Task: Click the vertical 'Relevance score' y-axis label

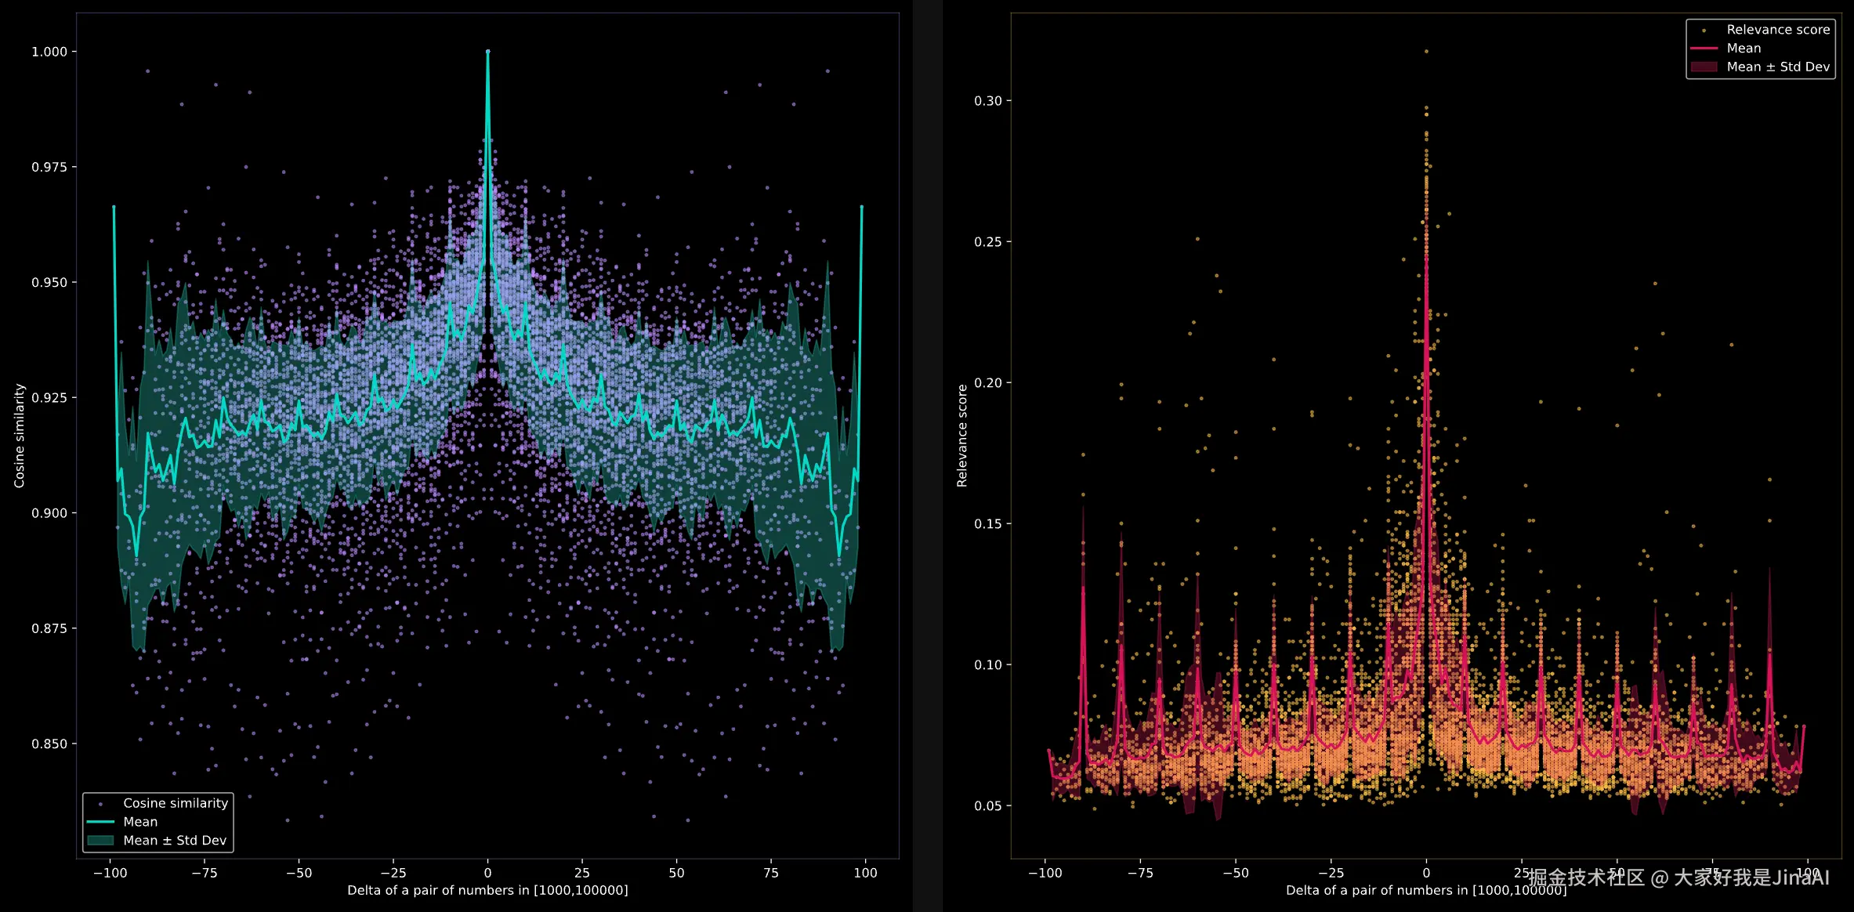Action: [x=962, y=436]
